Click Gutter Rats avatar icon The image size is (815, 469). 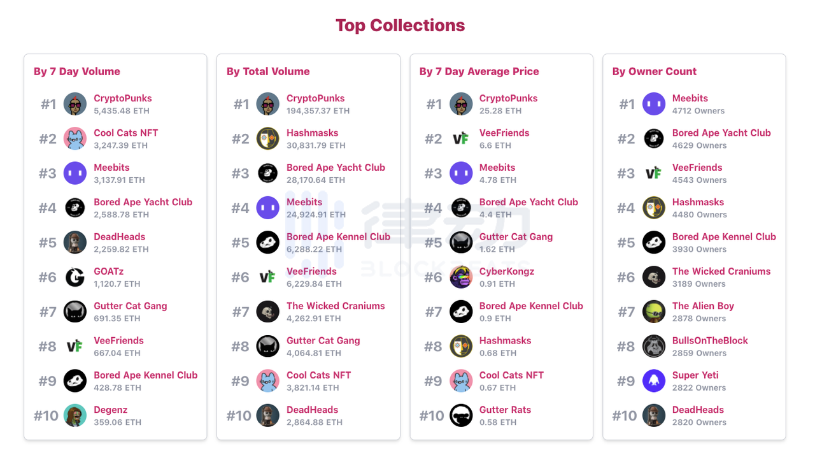[x=461, y=415]
